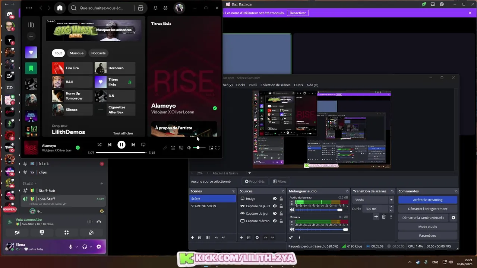477x268 pixels.
Task: Select the Podcasts filter chip
Action: click(98, 53)
